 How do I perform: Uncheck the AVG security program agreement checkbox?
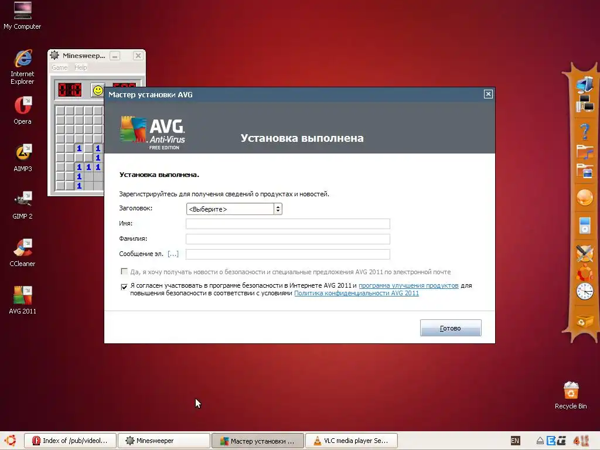coord(124,287)
